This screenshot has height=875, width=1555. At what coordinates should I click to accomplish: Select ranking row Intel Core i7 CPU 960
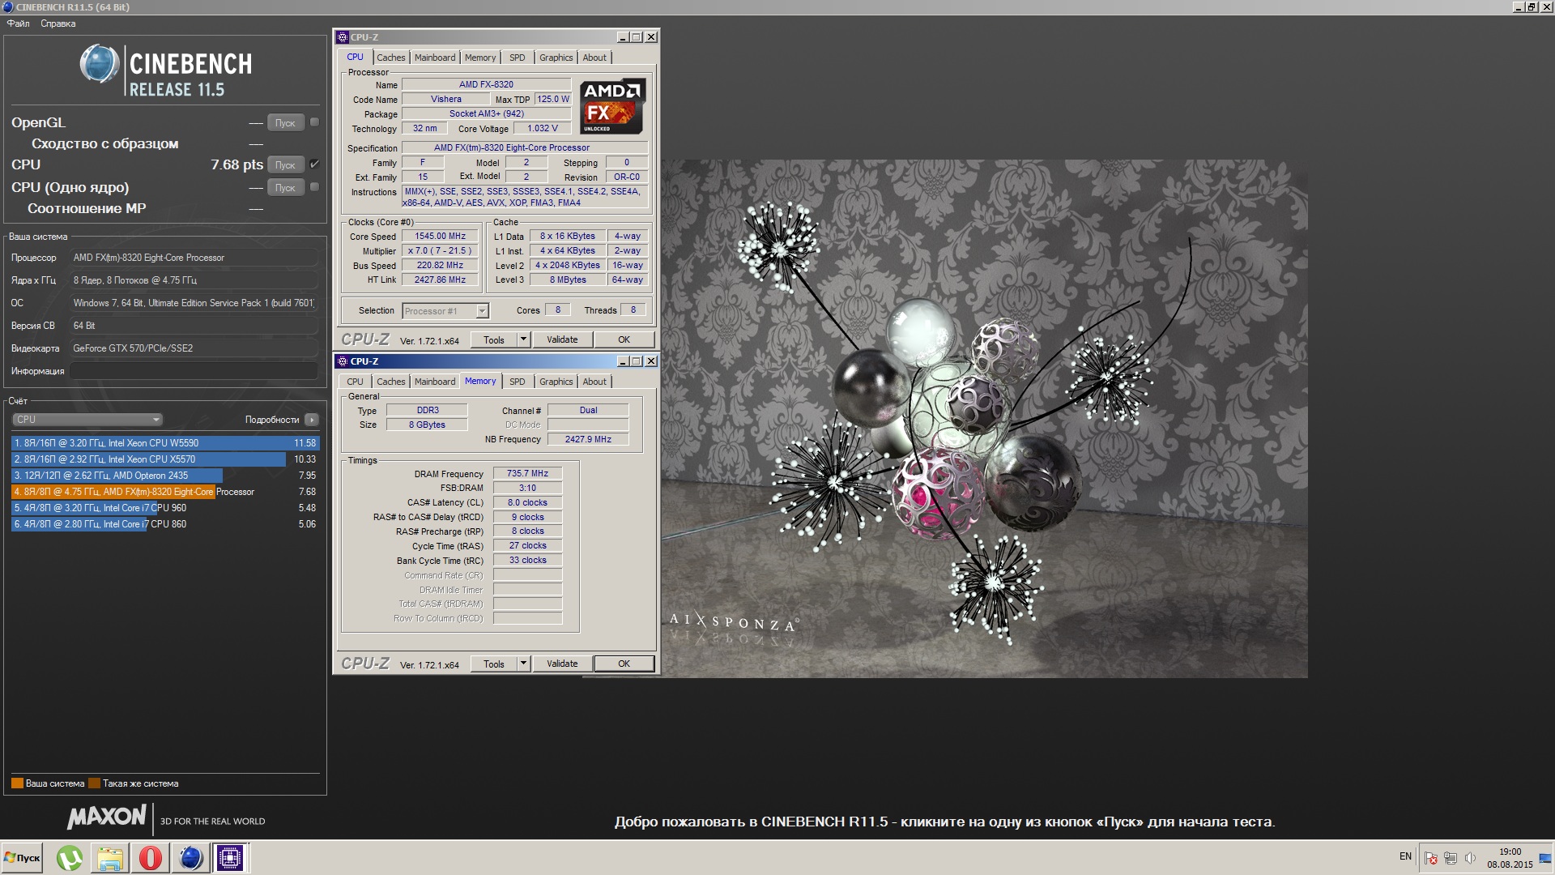click(165, 508)
